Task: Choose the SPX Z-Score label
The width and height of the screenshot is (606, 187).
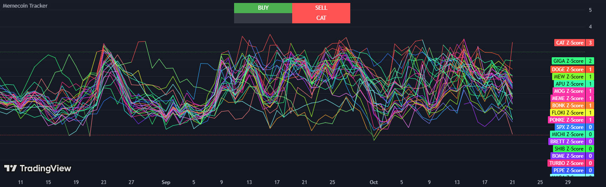Action: [x=570, y=127]
